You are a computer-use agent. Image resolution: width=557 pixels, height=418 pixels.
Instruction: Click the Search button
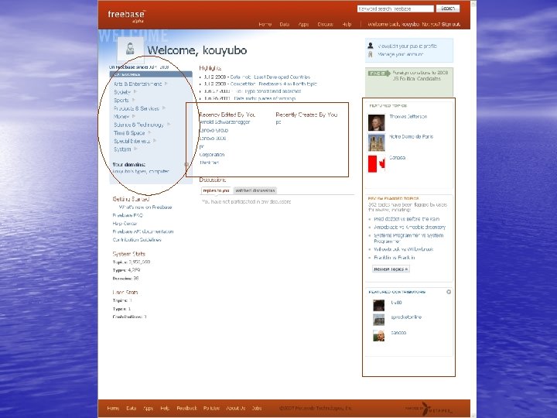pos(448,9)
